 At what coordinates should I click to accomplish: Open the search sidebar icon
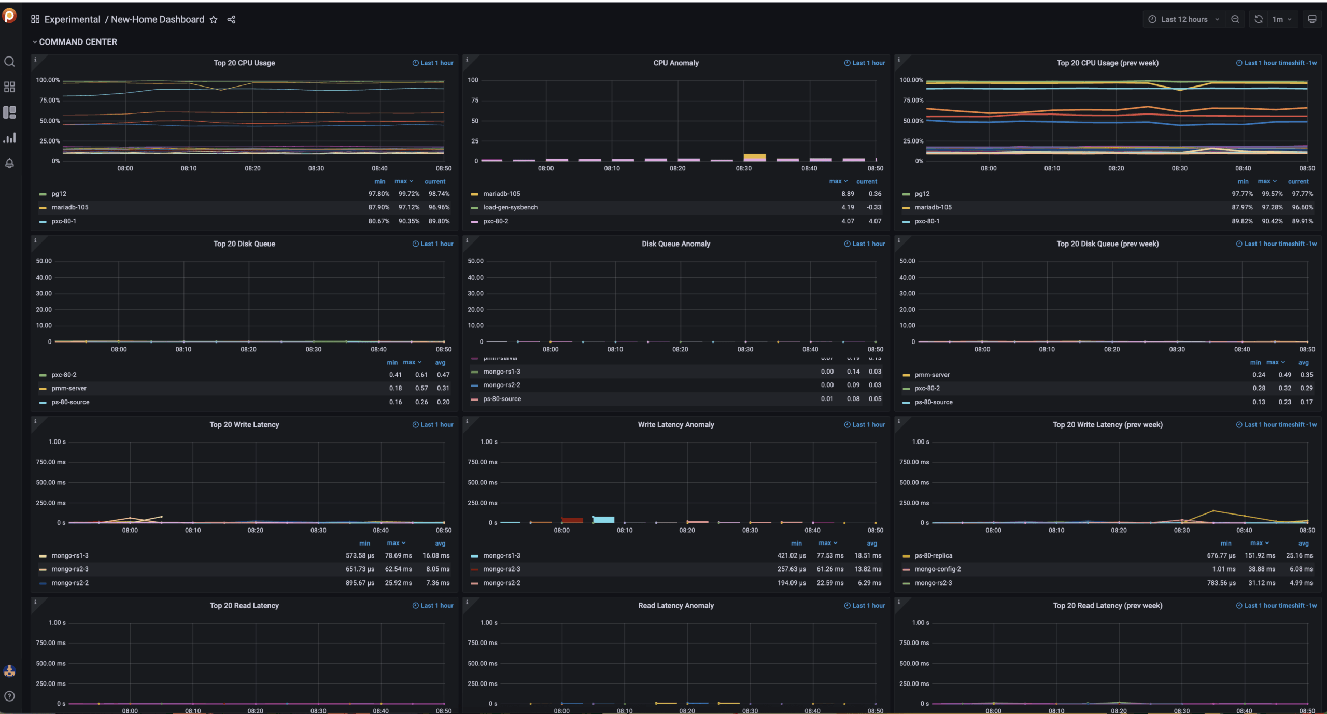coord(9,61)
